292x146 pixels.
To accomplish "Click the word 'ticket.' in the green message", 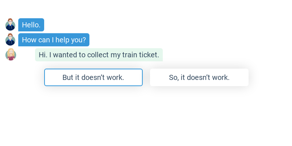I will pyautogui.click(x=150, y=55).
